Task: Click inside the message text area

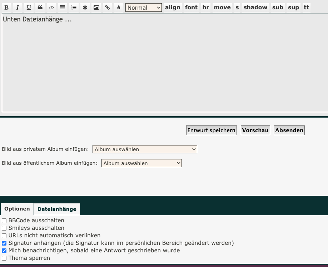Action: pyautogui.click(x=164, y=64)
